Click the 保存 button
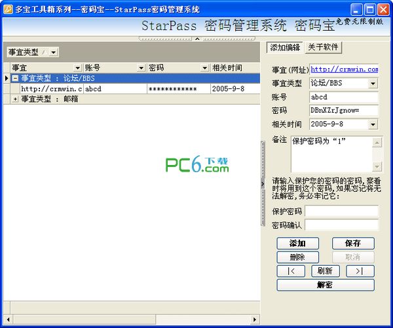This screenshot has height=328, width=393. [353, 244]
